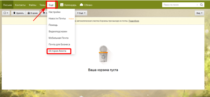Screen dimensions: 210x97
Task: Click the Удалить button
Action: (x=18, y=13)
